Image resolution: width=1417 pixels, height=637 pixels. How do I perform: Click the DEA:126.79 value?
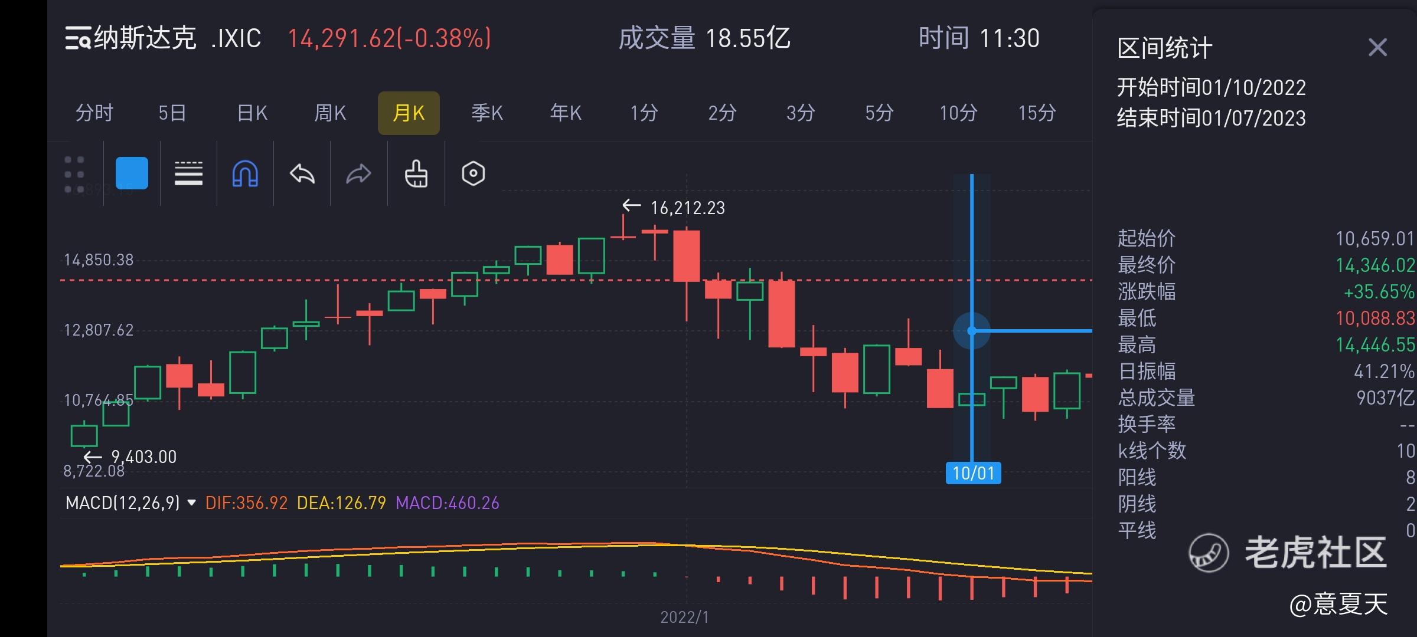[341, 503]
